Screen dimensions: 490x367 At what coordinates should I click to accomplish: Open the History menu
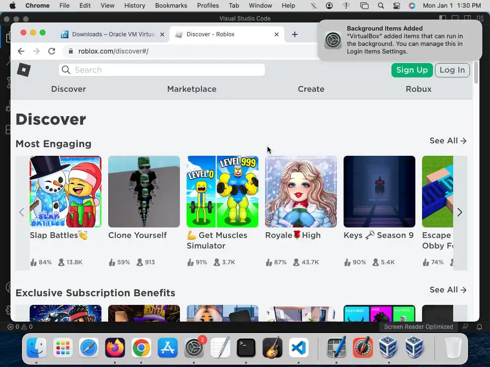click(134, 6)
